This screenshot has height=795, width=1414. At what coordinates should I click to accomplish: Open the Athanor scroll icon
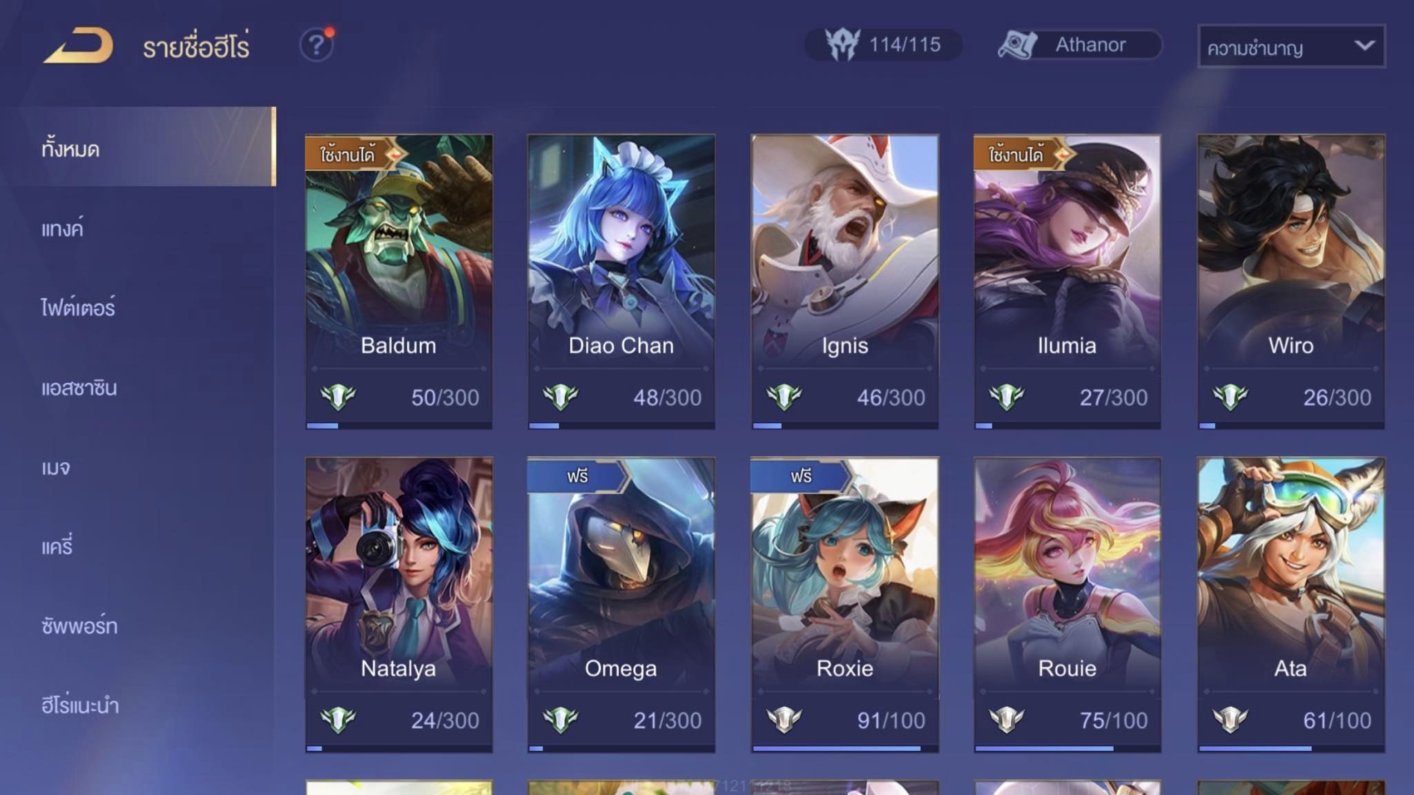(x=1018, y=45)
